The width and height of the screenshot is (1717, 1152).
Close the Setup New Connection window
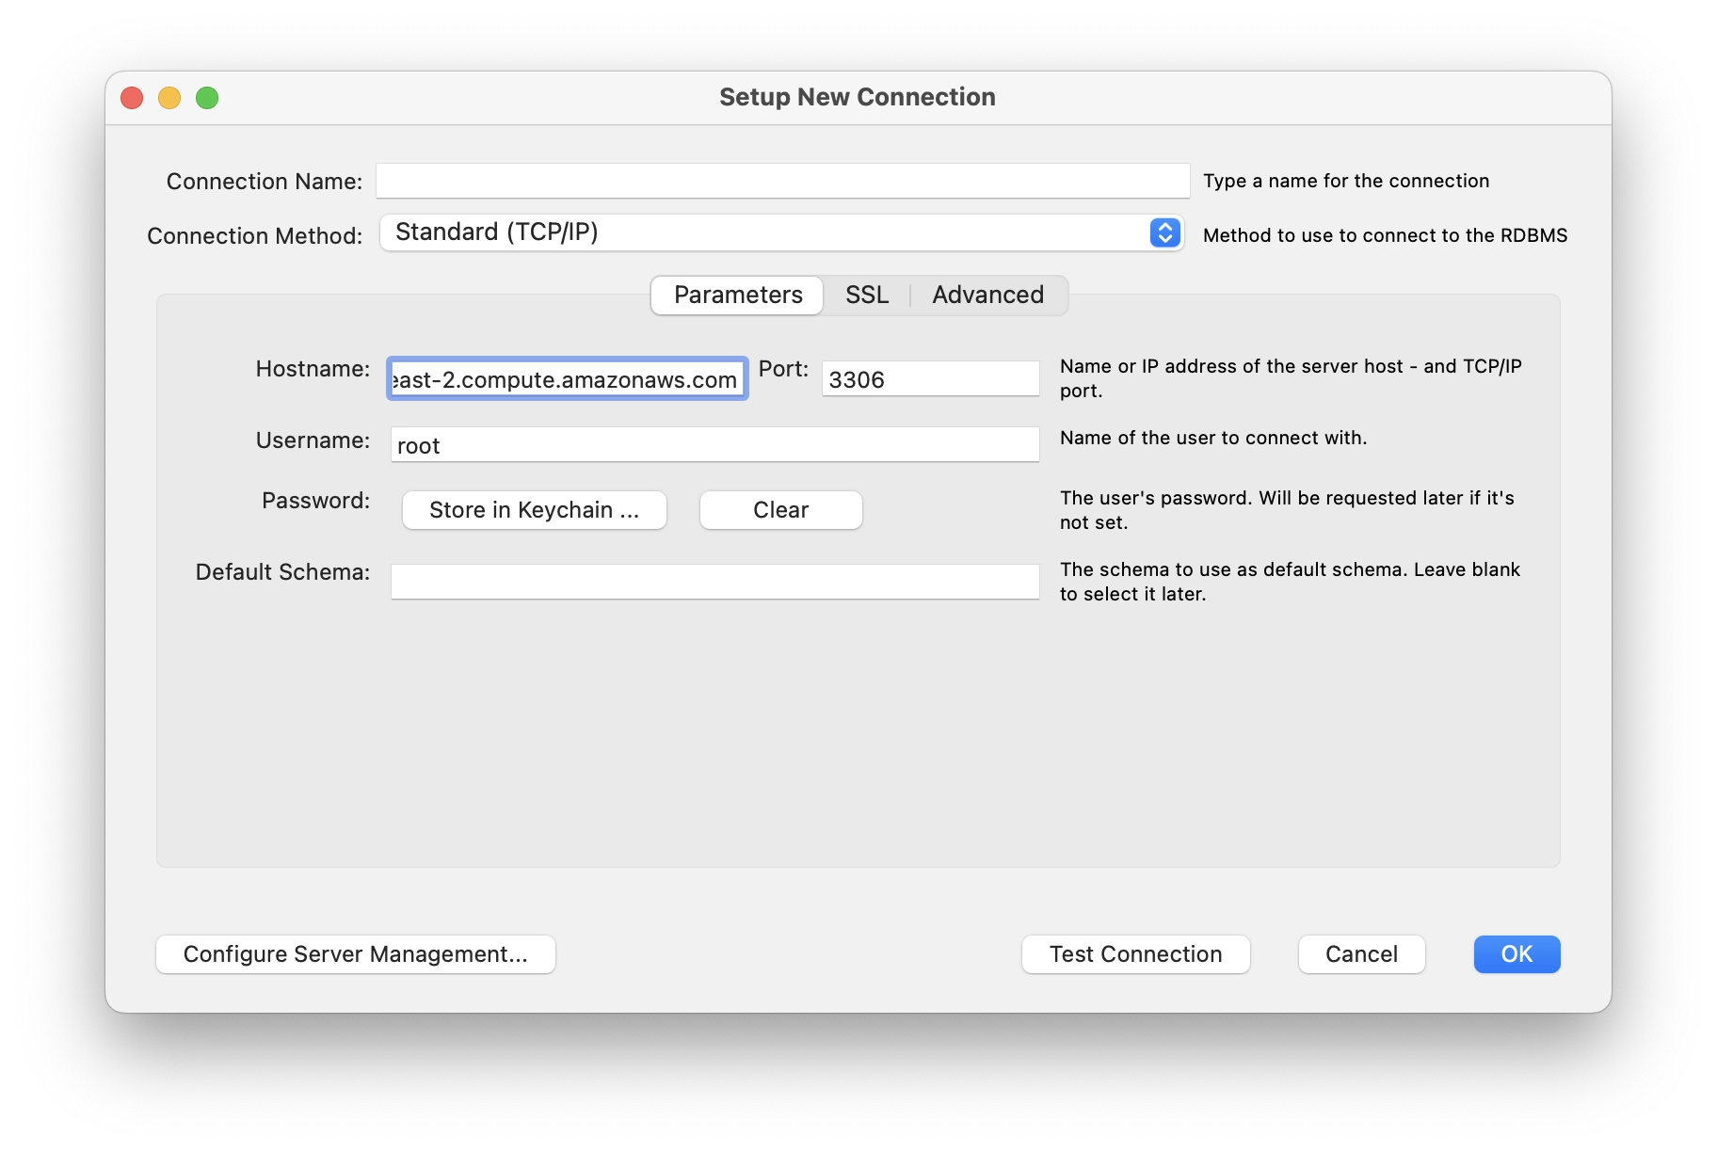[132, 98]
